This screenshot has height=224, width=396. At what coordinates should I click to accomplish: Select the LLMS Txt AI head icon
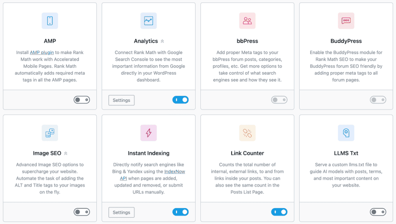click(x=346, y=133)
